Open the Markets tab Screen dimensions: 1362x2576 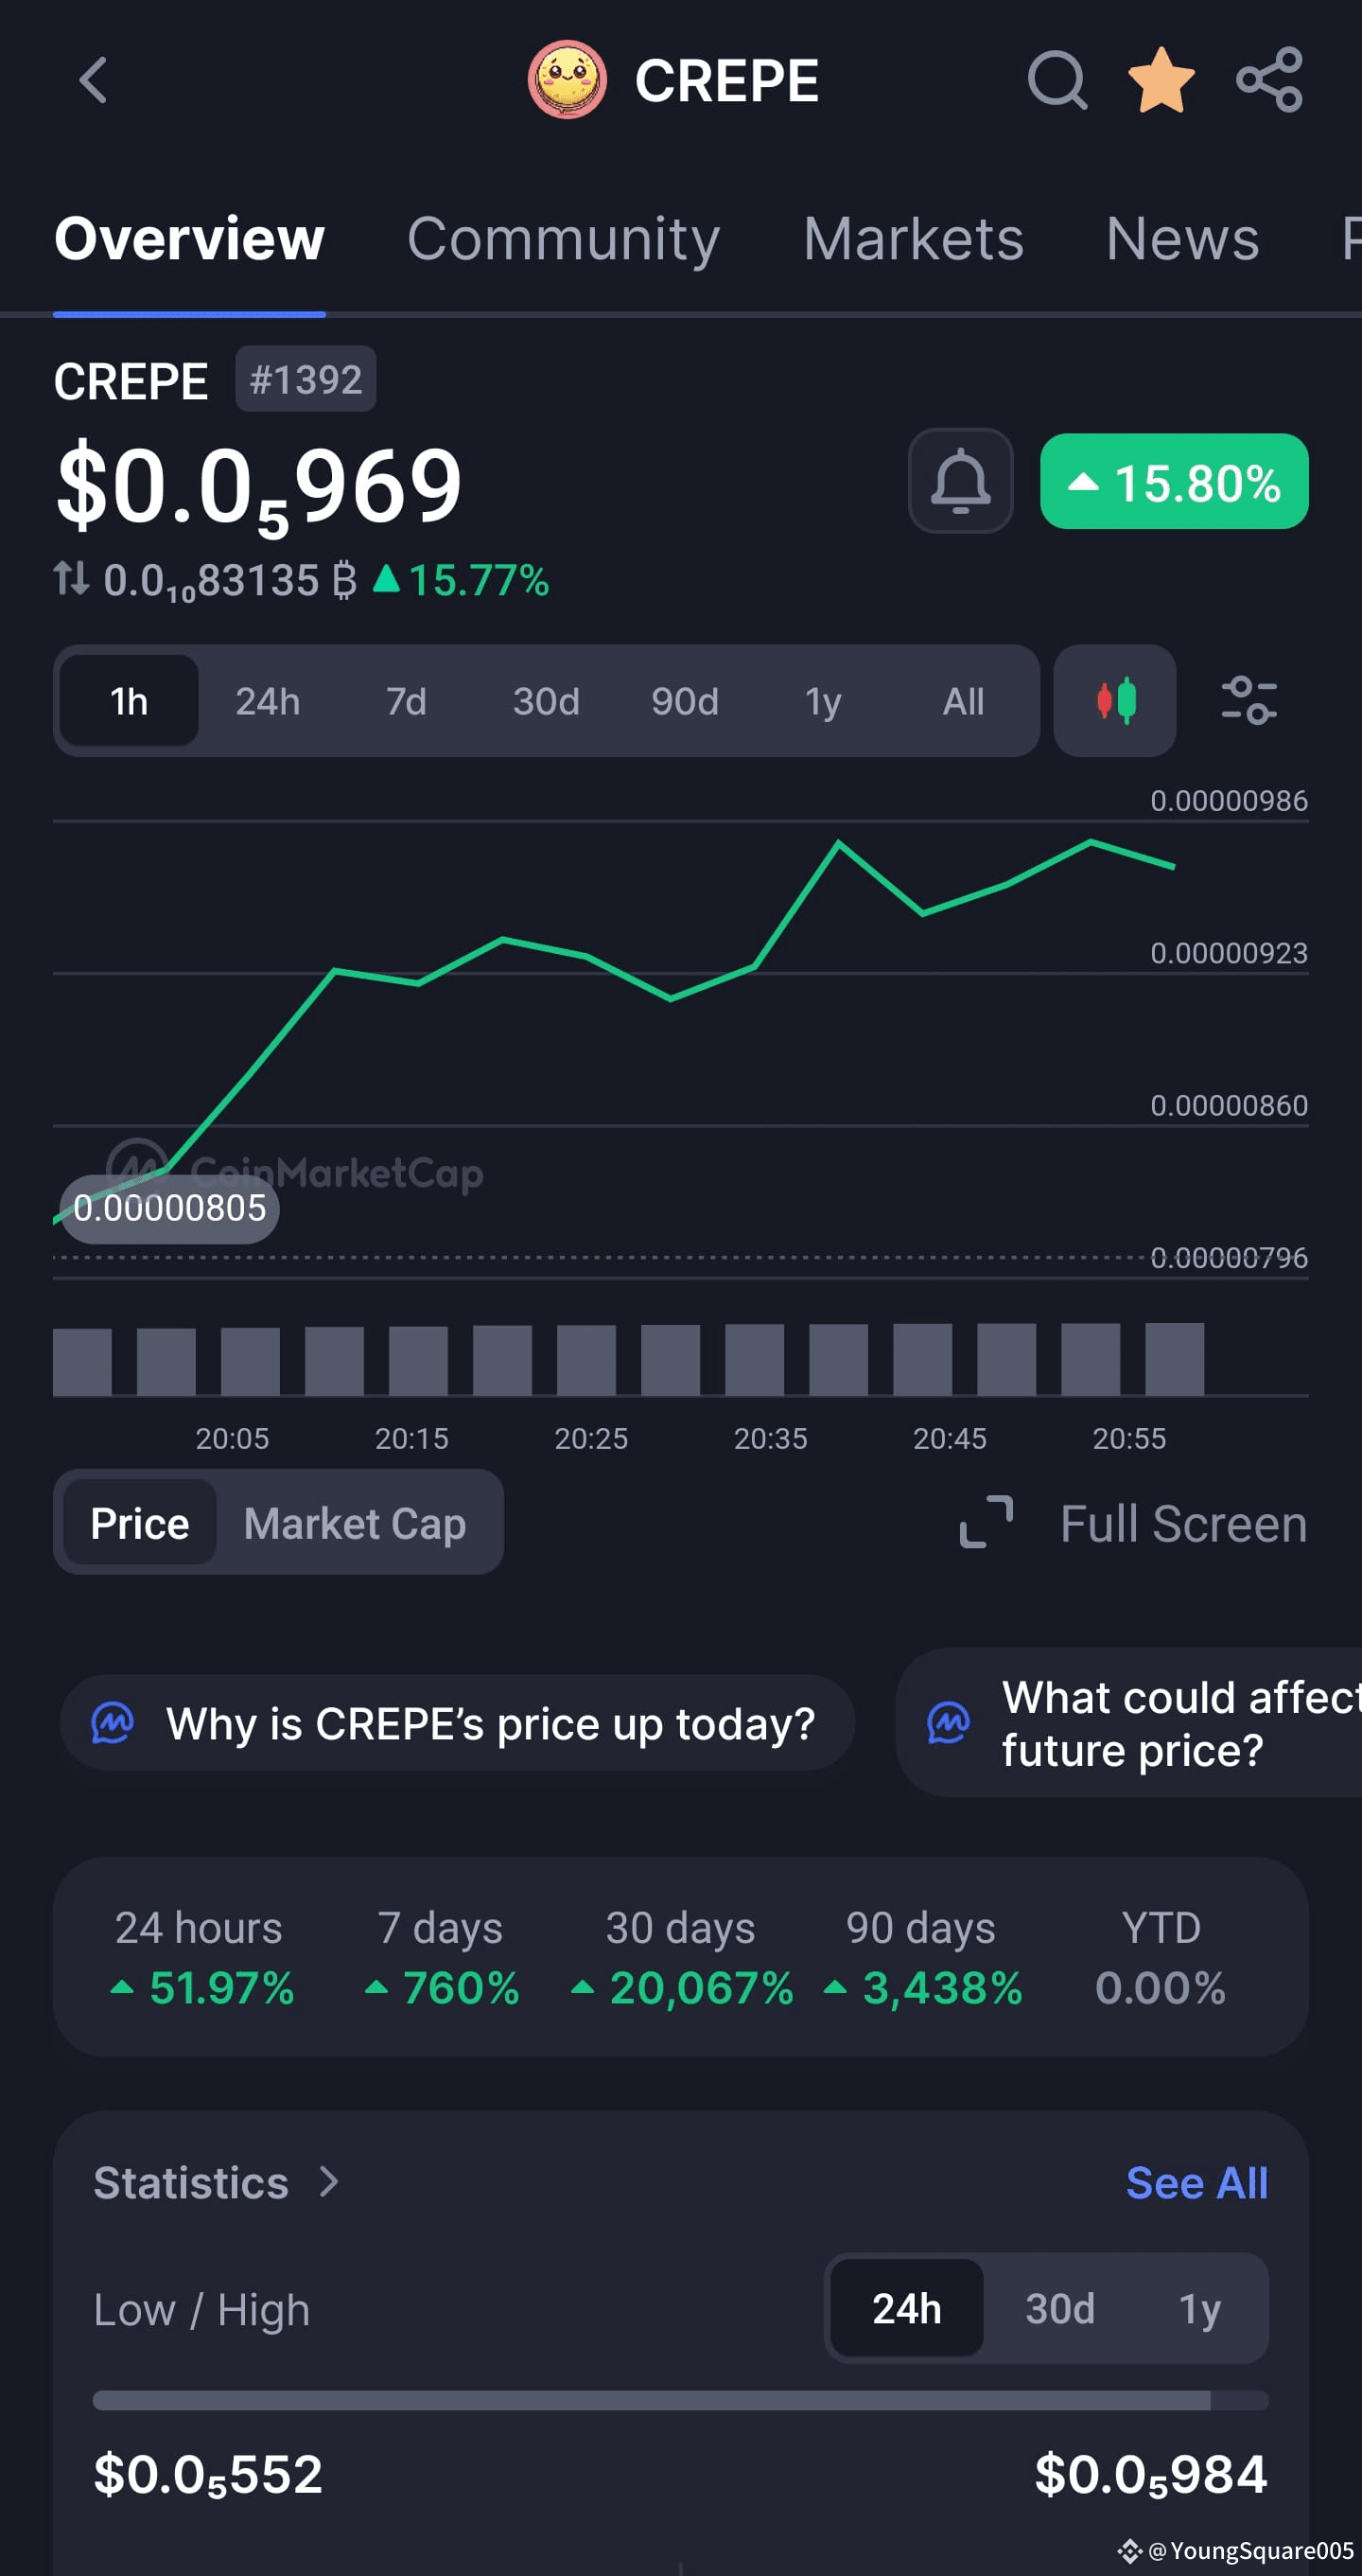(x=914, y=240)
